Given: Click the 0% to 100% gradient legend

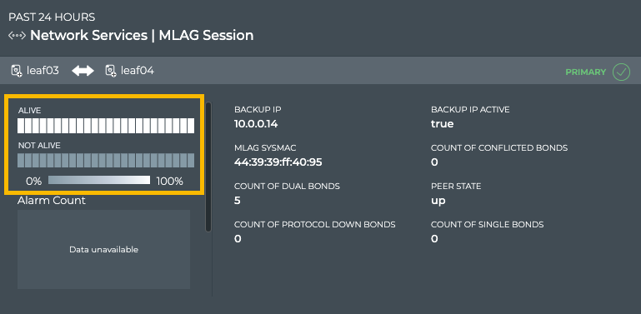Looking at the screenshot, I should click(x=99, y=180).
